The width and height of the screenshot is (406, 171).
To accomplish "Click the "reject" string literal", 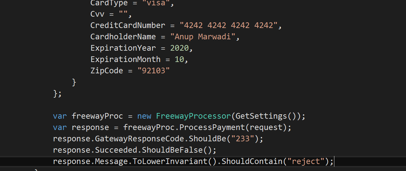I will pyautogui.click(x=306, y=161).
